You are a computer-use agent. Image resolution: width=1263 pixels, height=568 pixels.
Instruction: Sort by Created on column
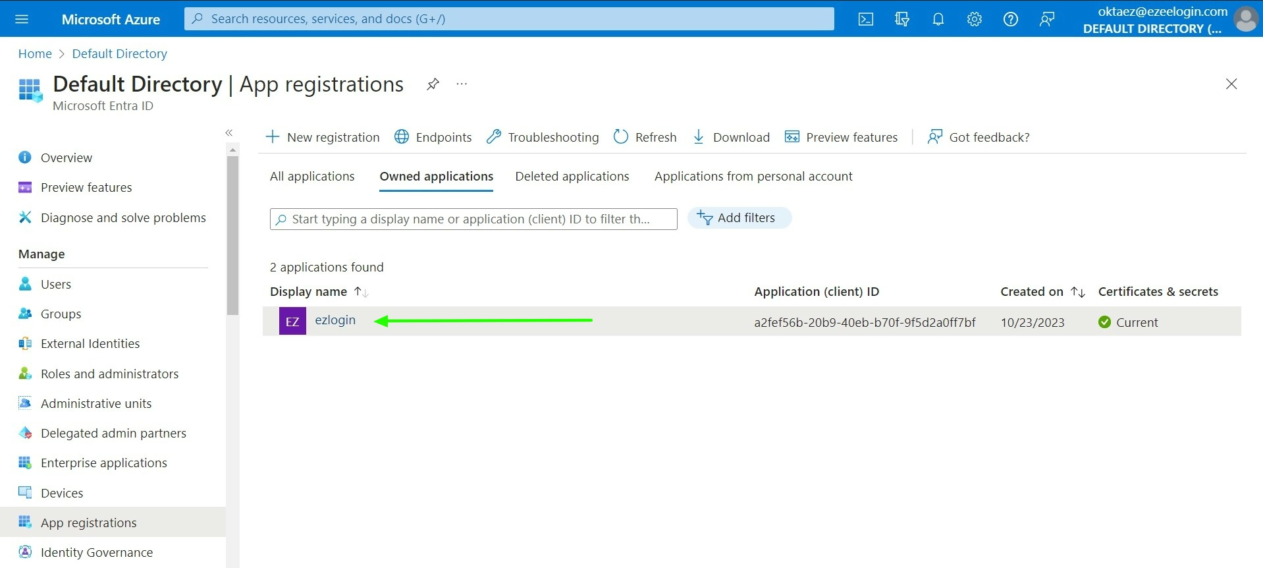click(x=1042, y=291)
